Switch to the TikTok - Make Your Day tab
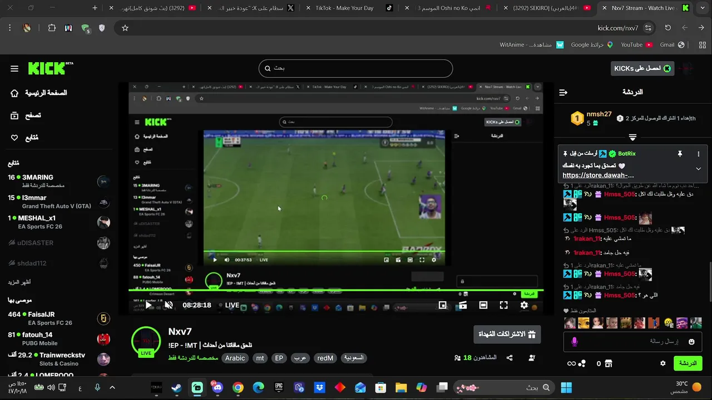The height and width of the screenshot is (400, 712). [x=350, y=8]
